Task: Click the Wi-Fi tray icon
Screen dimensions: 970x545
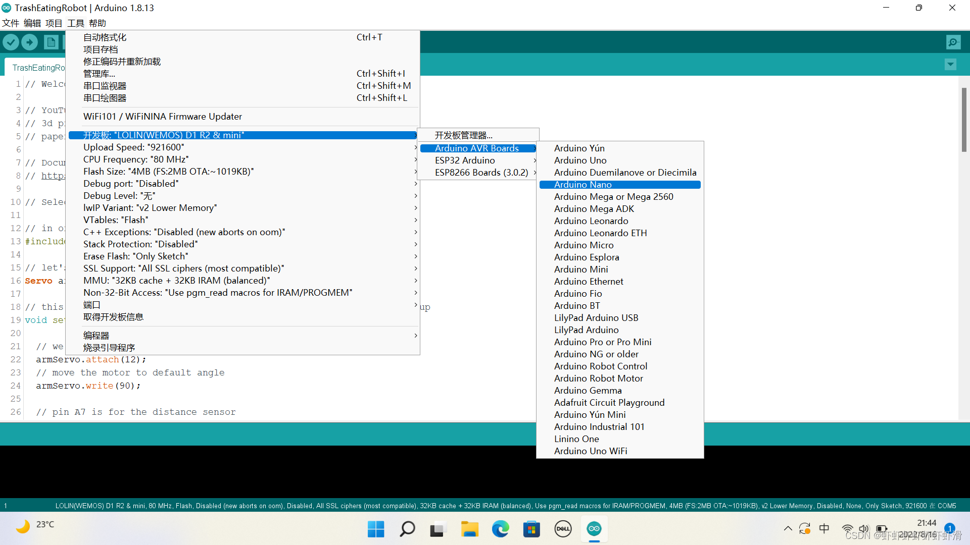Action: (x=848, y=529)
